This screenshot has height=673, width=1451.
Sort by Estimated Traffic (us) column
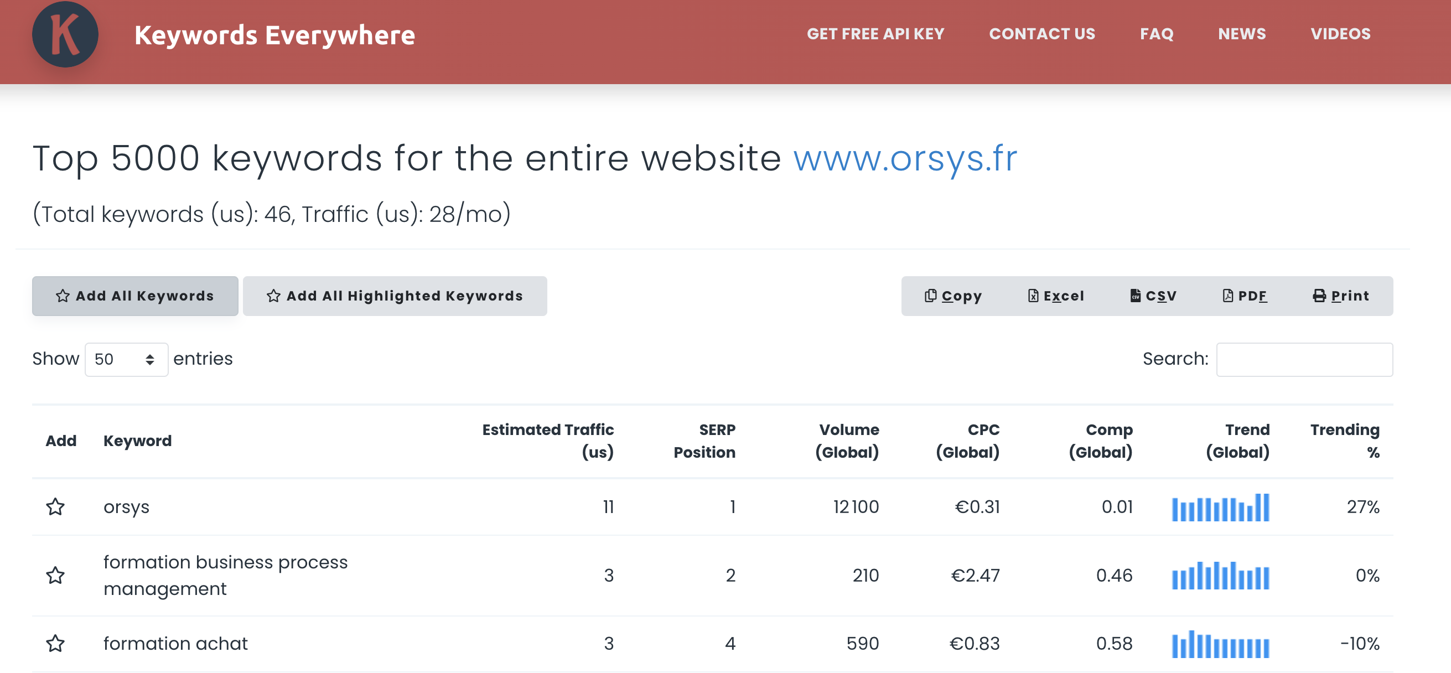click(x=548, y=441)
